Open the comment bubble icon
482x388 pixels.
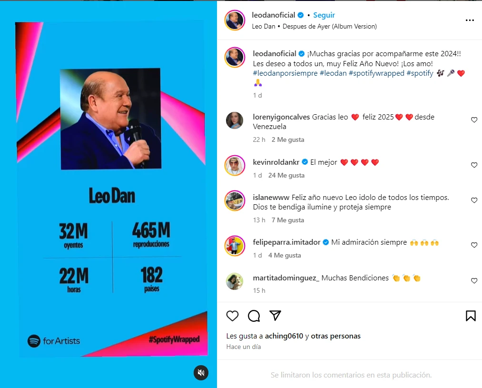tap(254, 316)
